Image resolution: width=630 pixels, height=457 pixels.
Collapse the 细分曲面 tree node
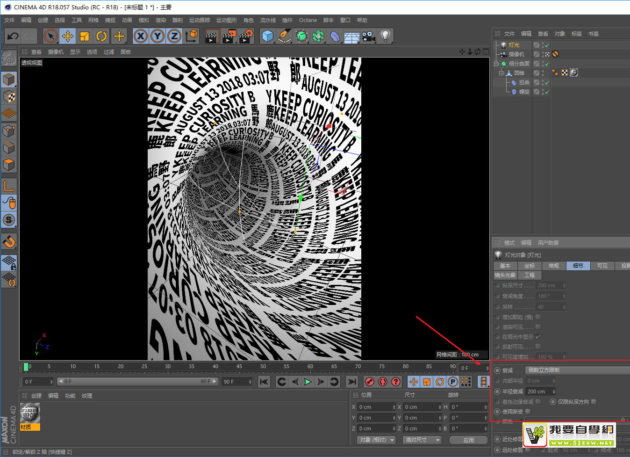496,64
